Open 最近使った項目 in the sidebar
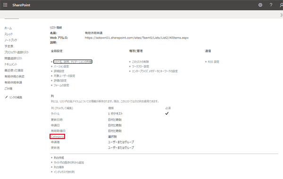Screen dimensions: 283x179 click(14, 70)
